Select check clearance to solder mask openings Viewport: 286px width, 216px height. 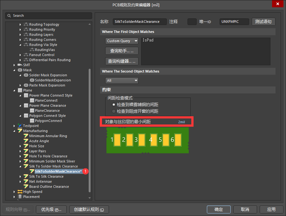(x=114, y=111)
